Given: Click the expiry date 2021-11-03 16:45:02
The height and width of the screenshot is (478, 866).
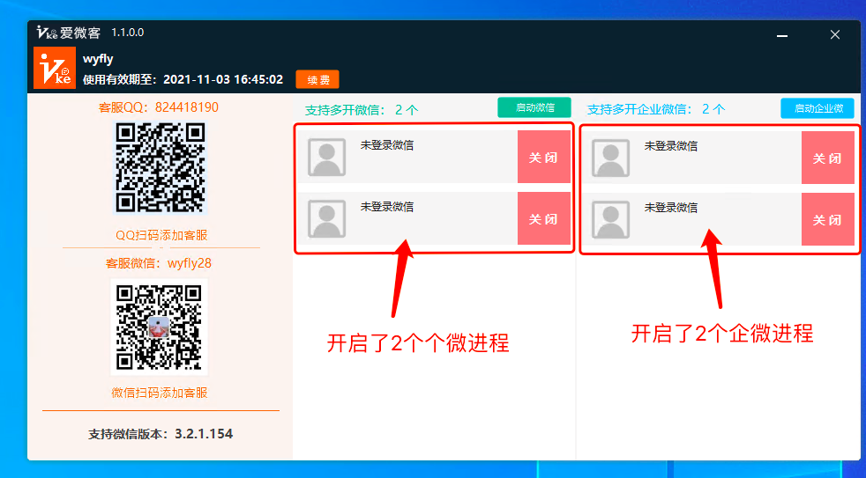Looking at the screenshot, I should click(x=223, y=79).
